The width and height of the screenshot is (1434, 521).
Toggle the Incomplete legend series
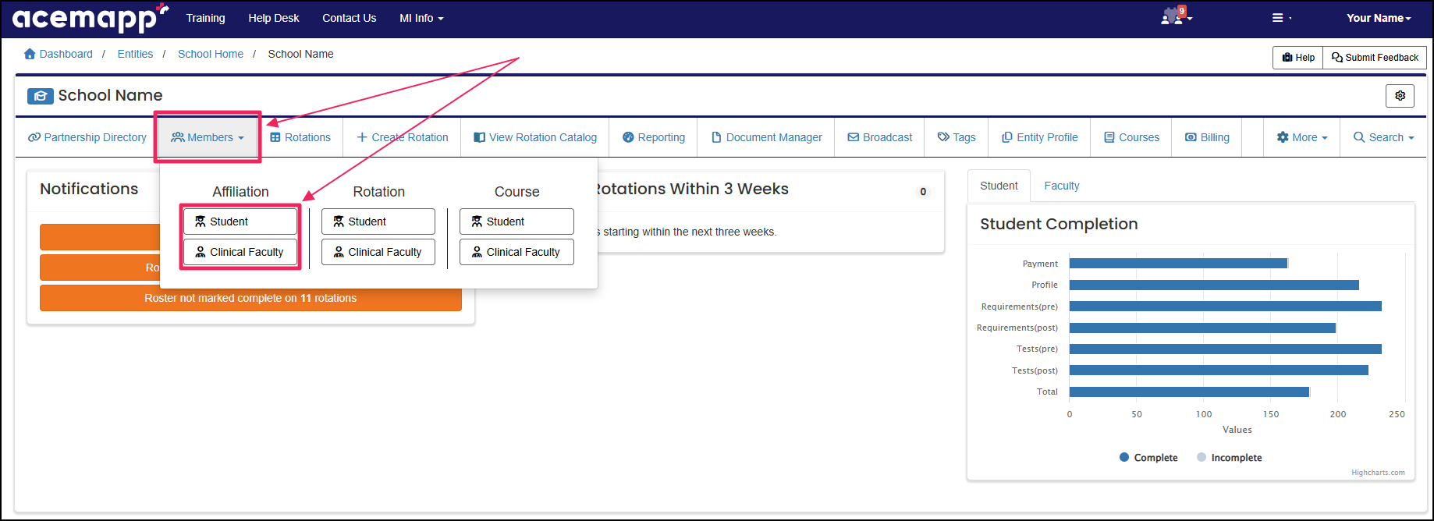(x=1229, y=458)
